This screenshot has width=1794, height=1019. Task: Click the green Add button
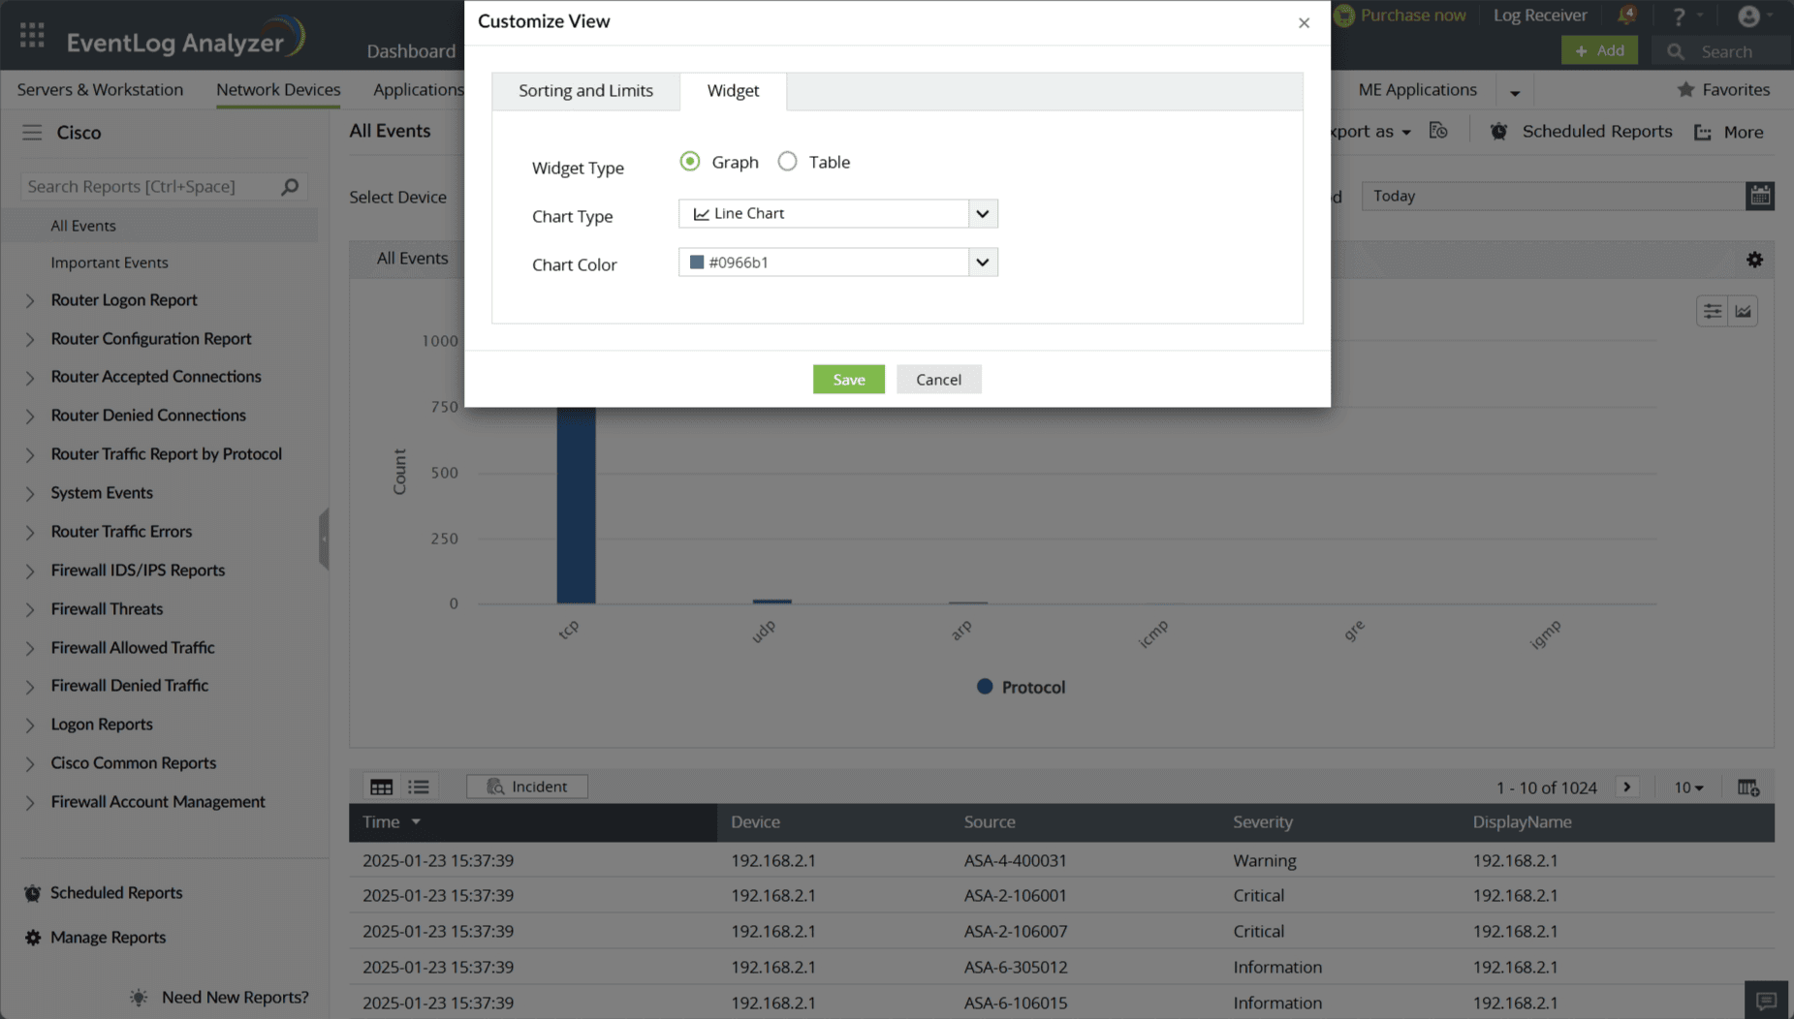coord(1599,50)
